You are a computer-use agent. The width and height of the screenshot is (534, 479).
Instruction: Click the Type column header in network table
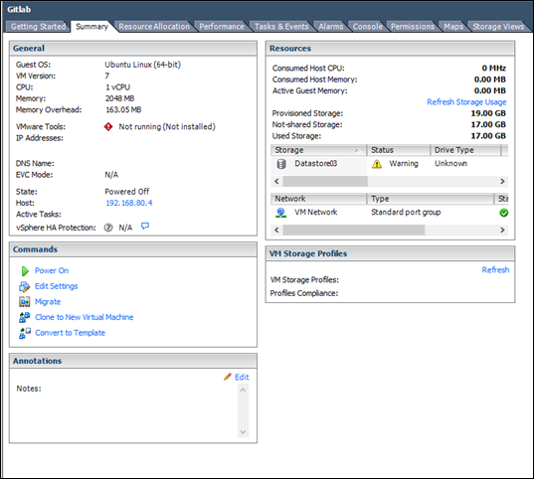(x=431, y=199)
